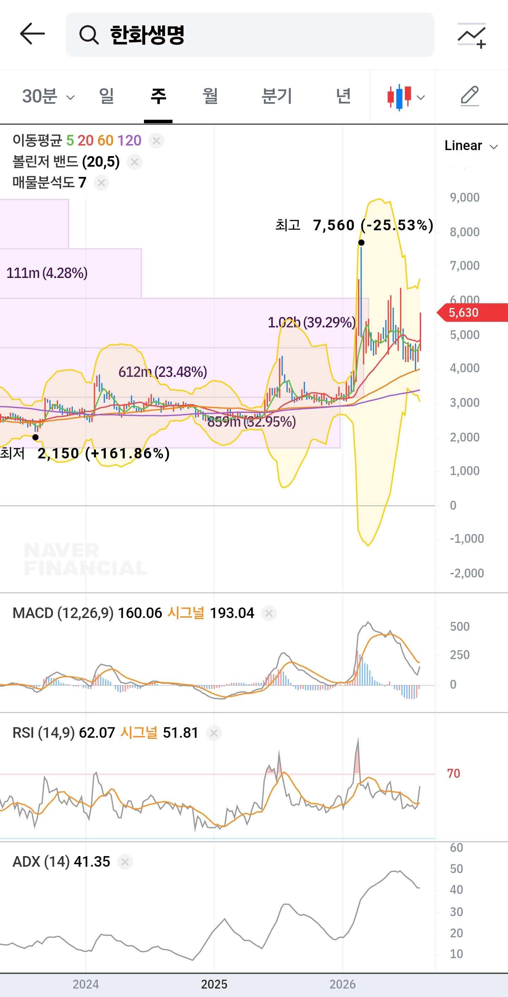Tap the MACD signal value 193.04
This screenshot has width=508, height=997.
pyautogui.click(x=232, y=613)
